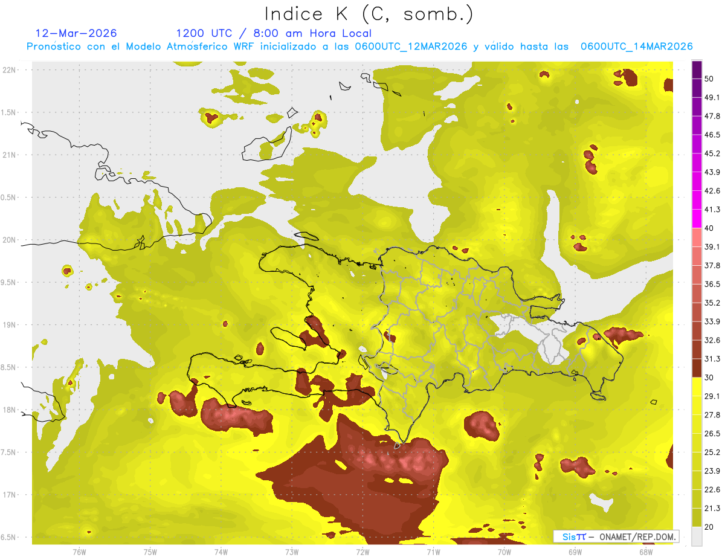Click the '73W' longitude axis label
725x560 pixels.
[x=292, y=552]
